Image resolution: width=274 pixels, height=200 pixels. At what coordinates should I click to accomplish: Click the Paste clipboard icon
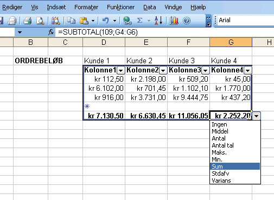click(x=84, y=21)
